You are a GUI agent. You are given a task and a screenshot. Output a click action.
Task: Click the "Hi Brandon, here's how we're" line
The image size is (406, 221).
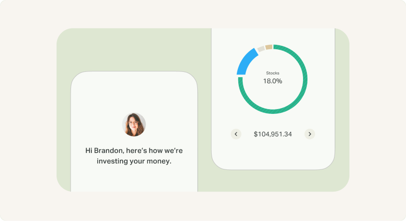pos(134,151)
